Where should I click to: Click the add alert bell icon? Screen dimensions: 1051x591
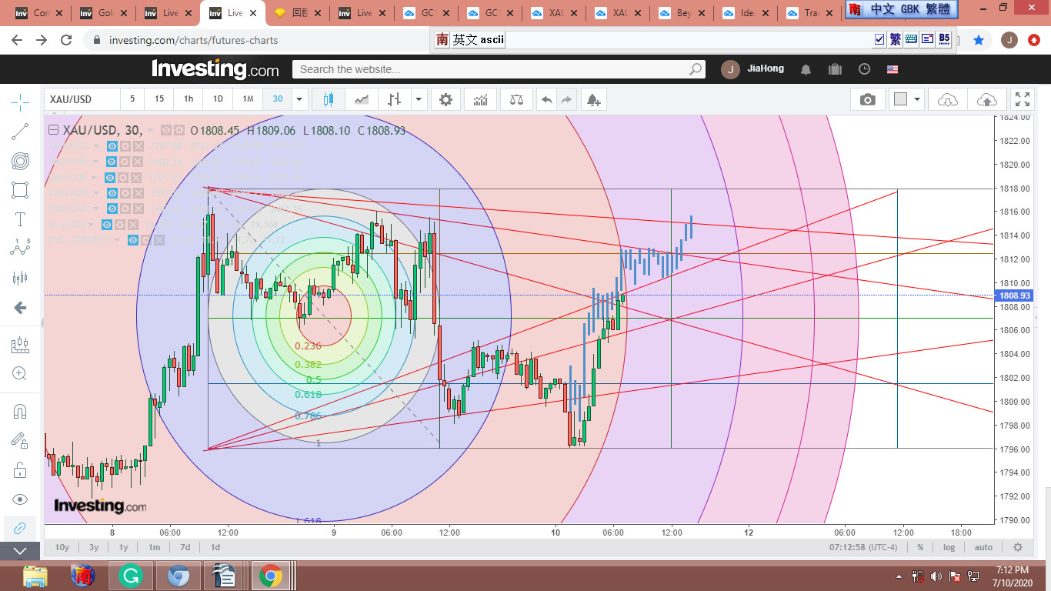coord(593,99)
